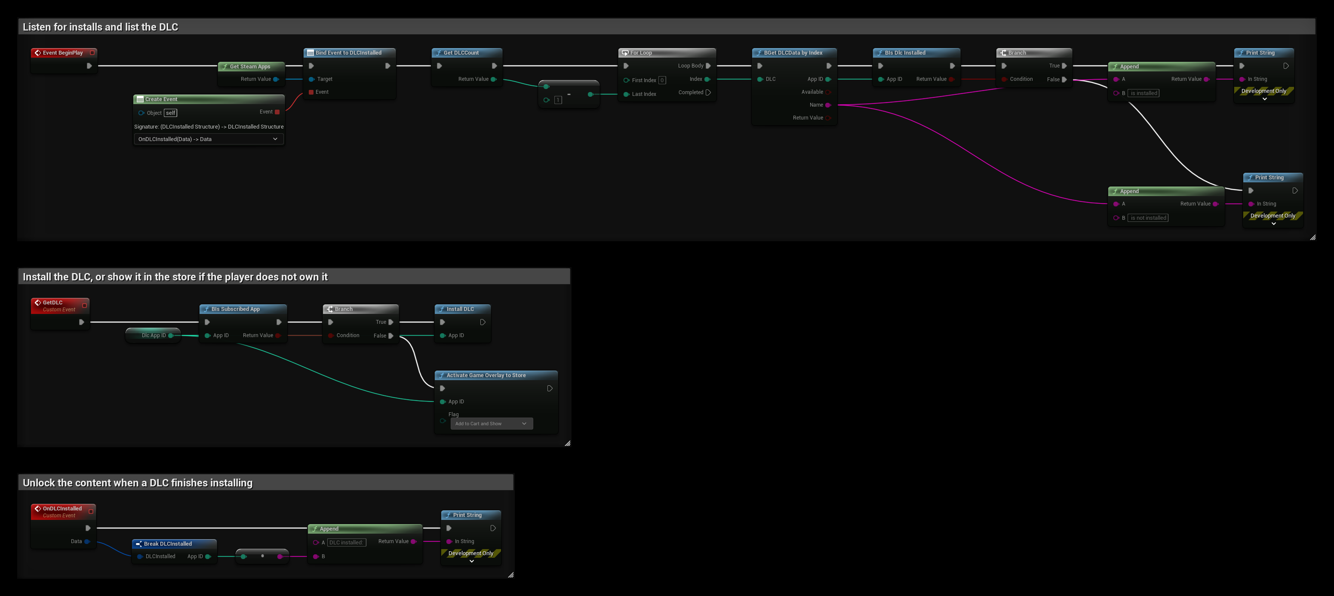This screenshot has width=1334, height=596.
Task: Select the 'Listen for installs and list the DLC' comment title
Action: click(101, 27)
